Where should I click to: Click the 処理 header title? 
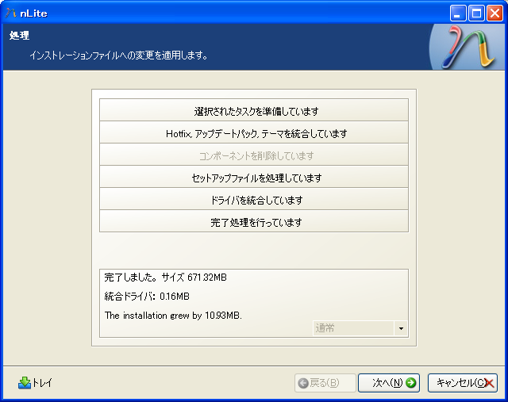click(x=19, y=35)
